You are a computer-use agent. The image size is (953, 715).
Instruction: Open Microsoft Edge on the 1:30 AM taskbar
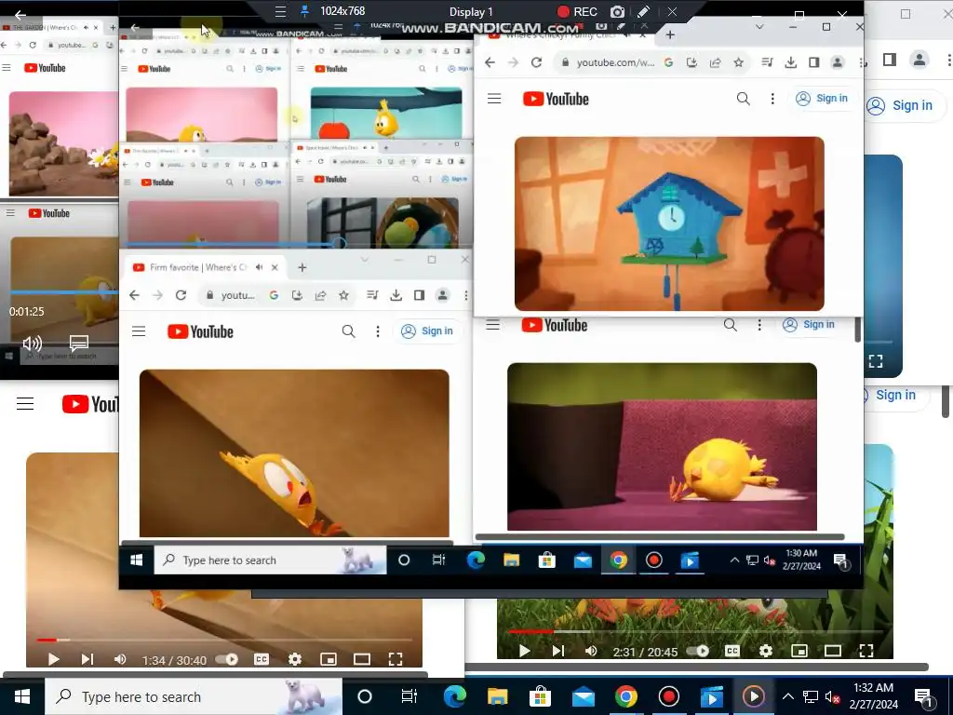tap(476, 560)
